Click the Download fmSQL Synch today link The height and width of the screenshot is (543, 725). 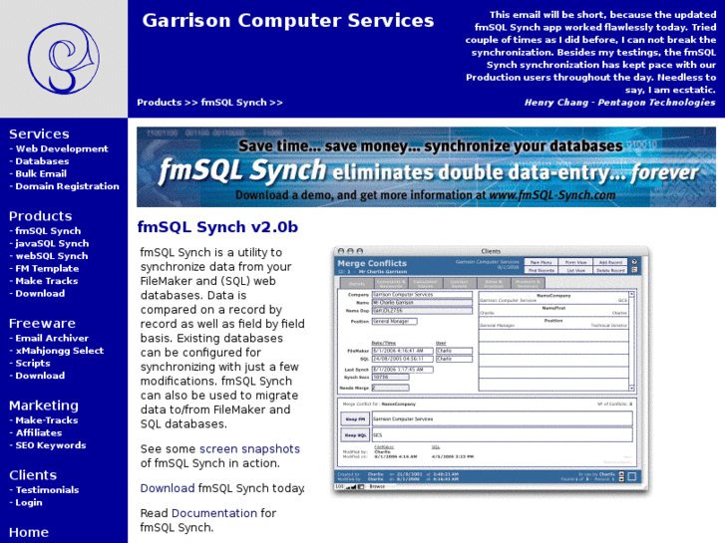coord(168,488)
